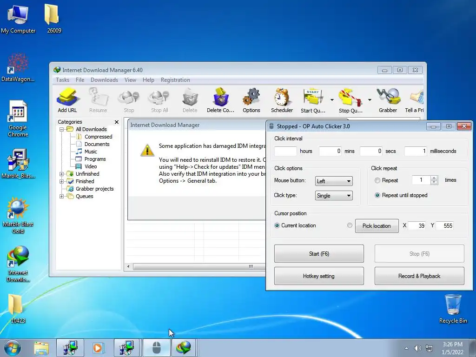Open the View menu in IDM

click(x=130, y=80)
